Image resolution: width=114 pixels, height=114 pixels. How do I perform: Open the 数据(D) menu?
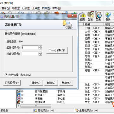[x=46, y=8]
